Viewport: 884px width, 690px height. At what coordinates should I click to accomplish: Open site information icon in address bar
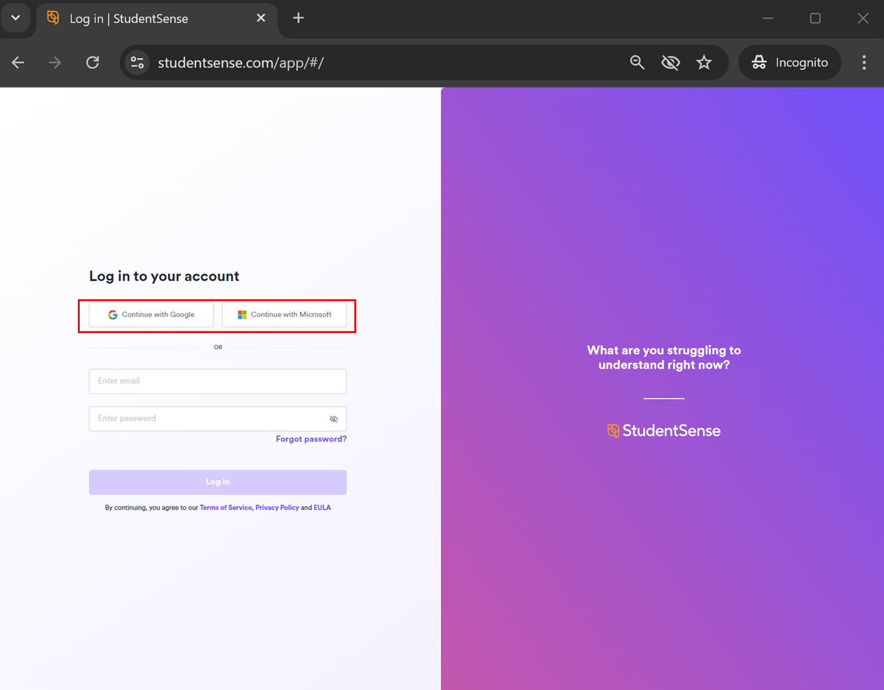(137, 63)
